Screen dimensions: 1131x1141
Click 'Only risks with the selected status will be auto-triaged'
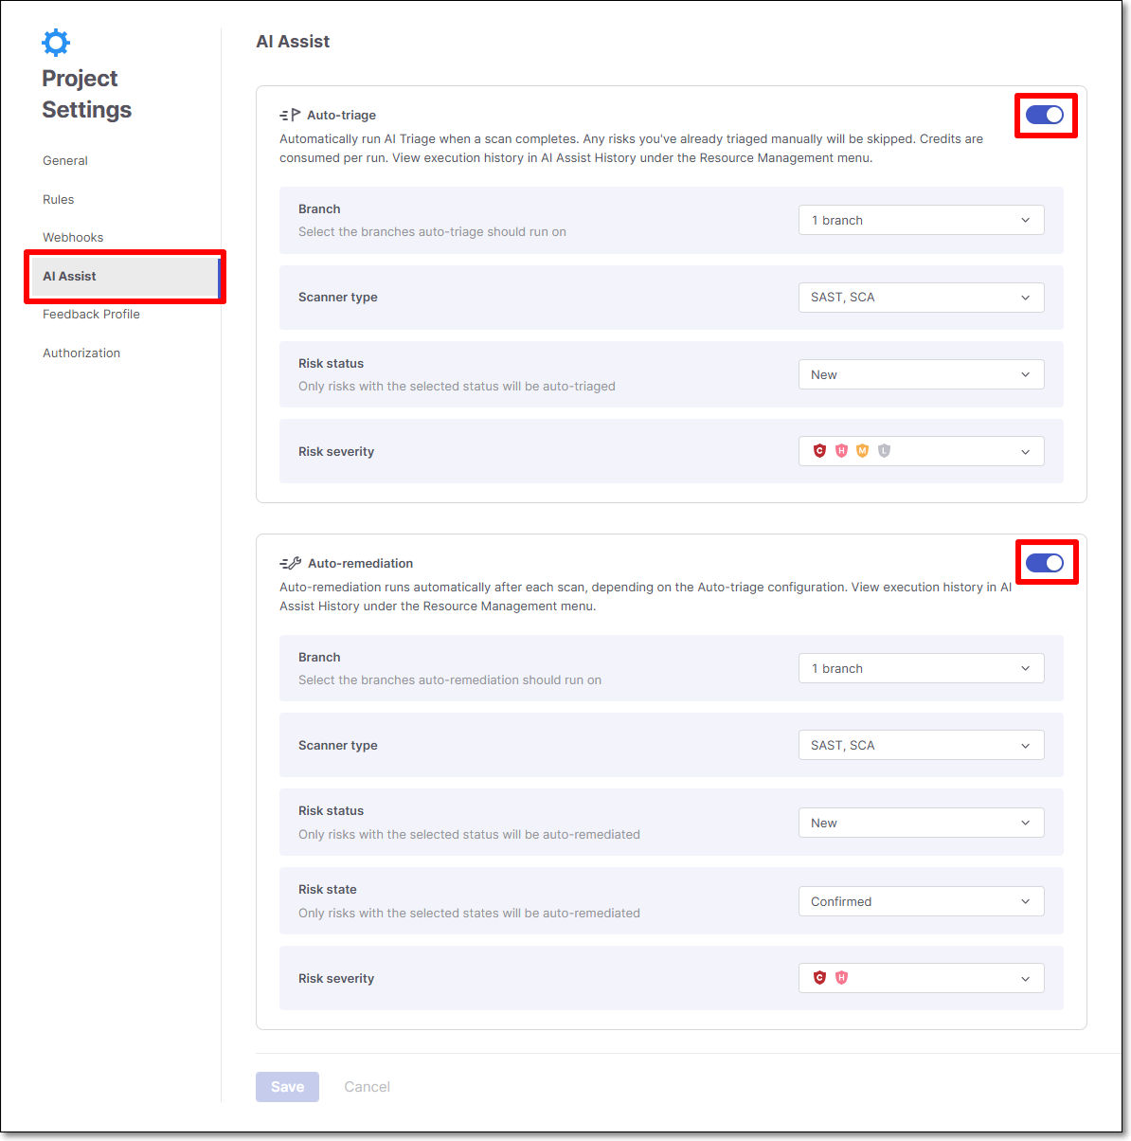click(457, 387)
